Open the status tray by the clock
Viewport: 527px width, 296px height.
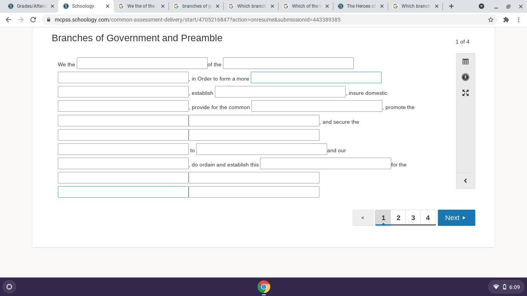pyautogui.click(x=506, y=287)
